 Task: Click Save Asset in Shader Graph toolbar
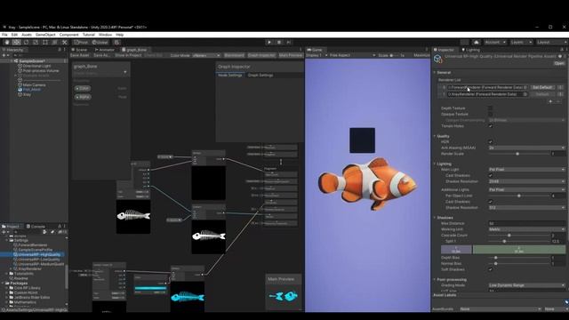click(79, 55)
